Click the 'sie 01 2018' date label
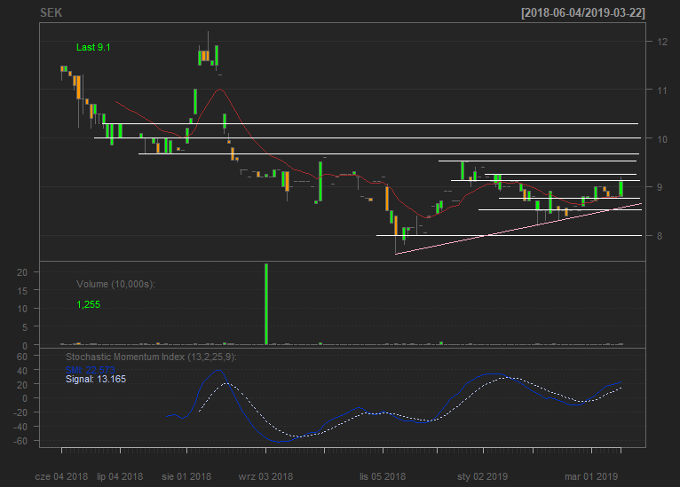680x487 pixels. point(186,476)
